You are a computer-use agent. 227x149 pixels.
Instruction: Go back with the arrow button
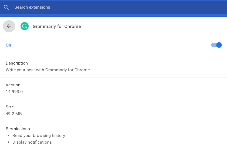[9, 26]
